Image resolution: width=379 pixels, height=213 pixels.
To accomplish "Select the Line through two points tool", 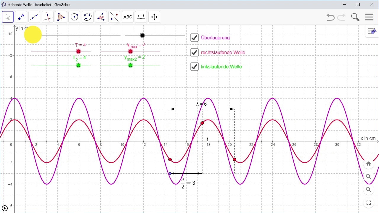I will [34, 17].
